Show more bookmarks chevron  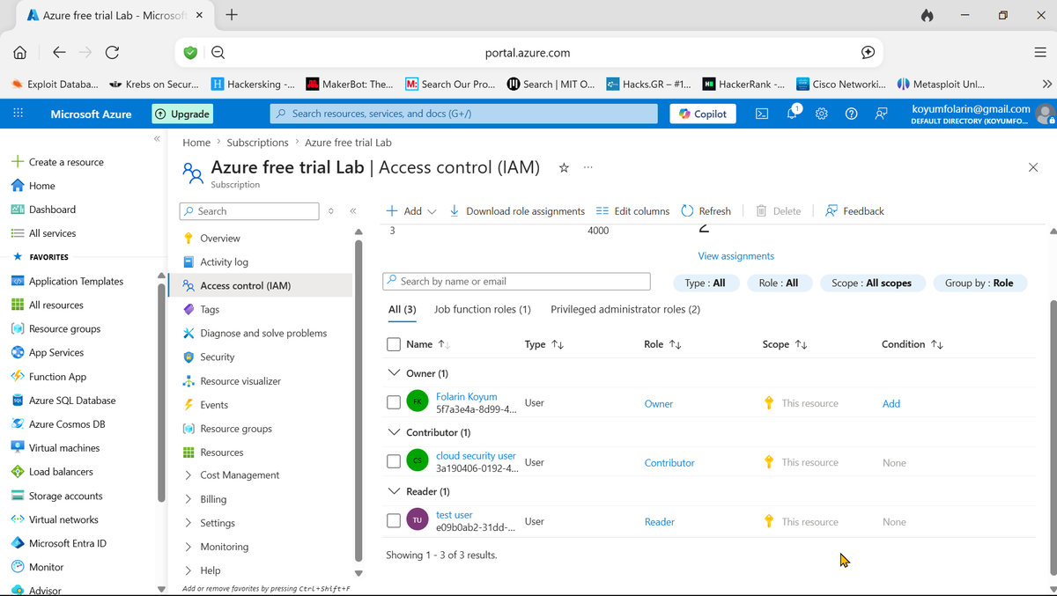click(1046, 85)
